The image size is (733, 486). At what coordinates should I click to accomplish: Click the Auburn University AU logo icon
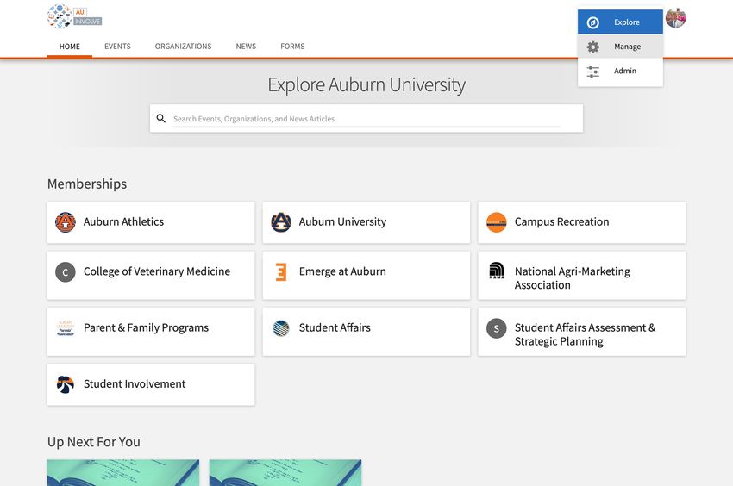281,222
